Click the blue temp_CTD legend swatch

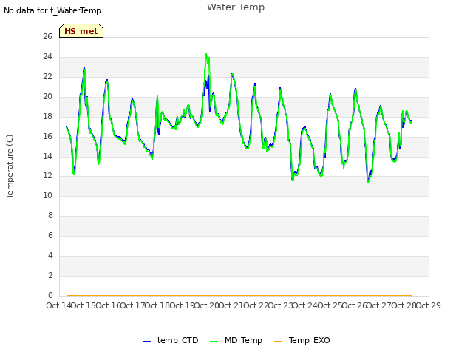click(146, 342)
